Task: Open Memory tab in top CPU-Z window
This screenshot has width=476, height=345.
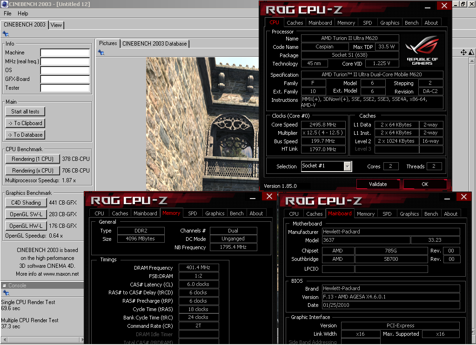Action: [x=346, y=23]
